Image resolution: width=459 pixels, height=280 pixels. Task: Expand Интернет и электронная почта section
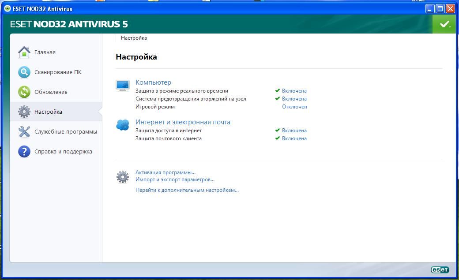click(183, 122)
